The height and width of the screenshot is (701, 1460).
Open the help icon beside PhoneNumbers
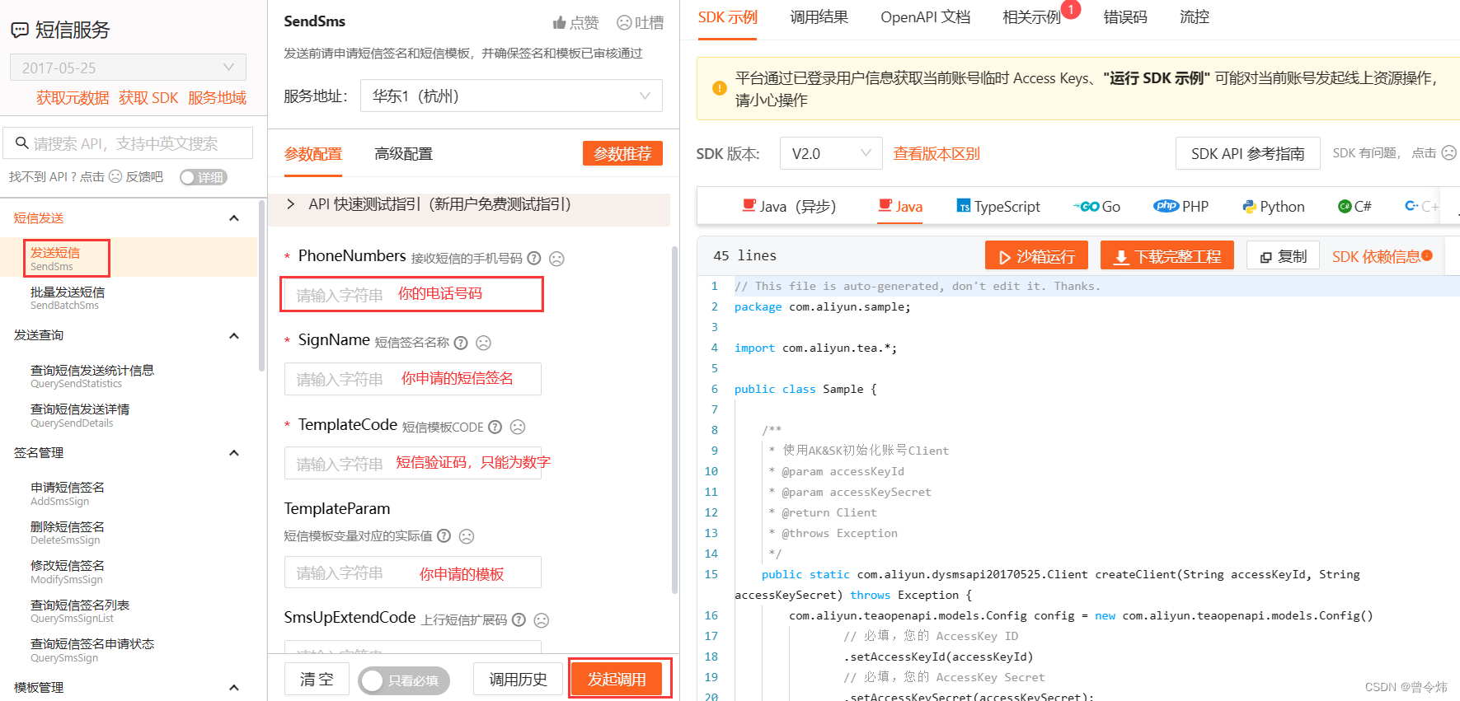coord(534,258)
